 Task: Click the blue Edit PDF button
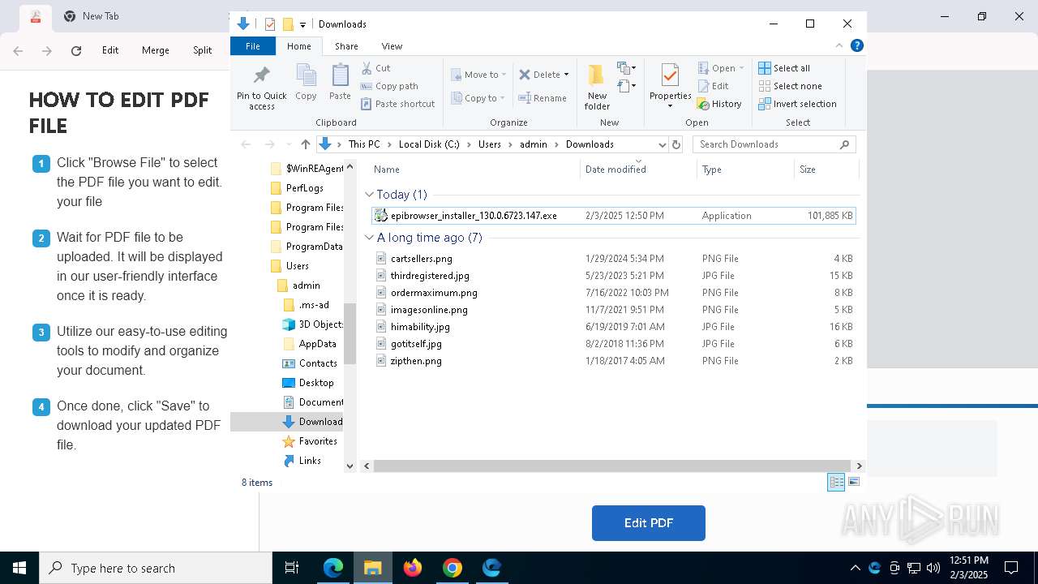tap(649, 523)
